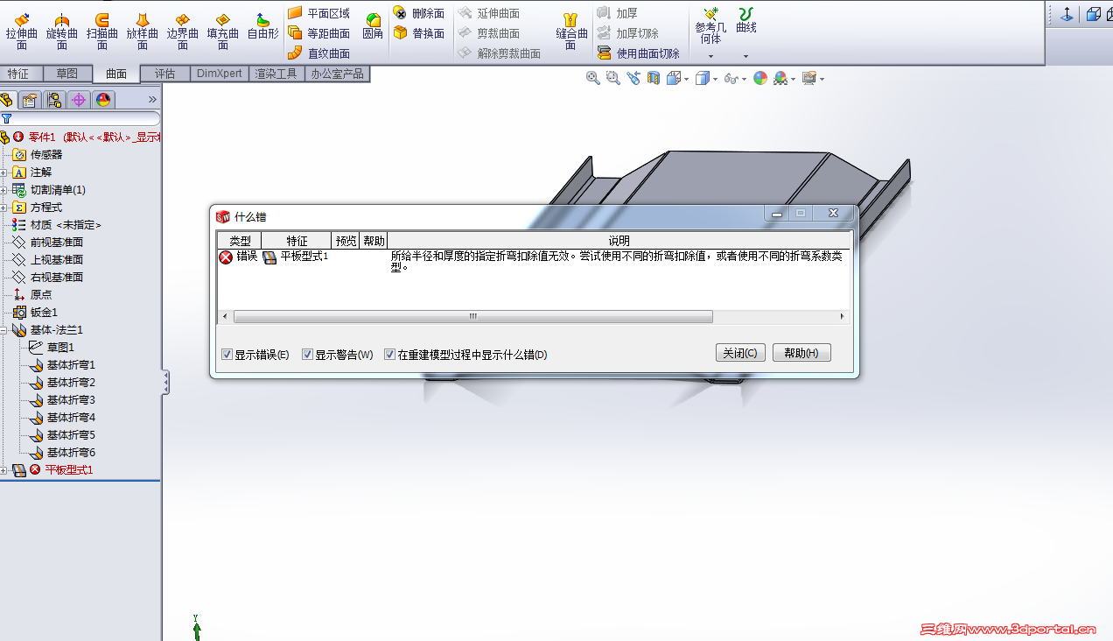Image resolution: width=1113 pixels, height=641 pixels.
Task: Click the feature tree filter field
Action: point(80,118)
